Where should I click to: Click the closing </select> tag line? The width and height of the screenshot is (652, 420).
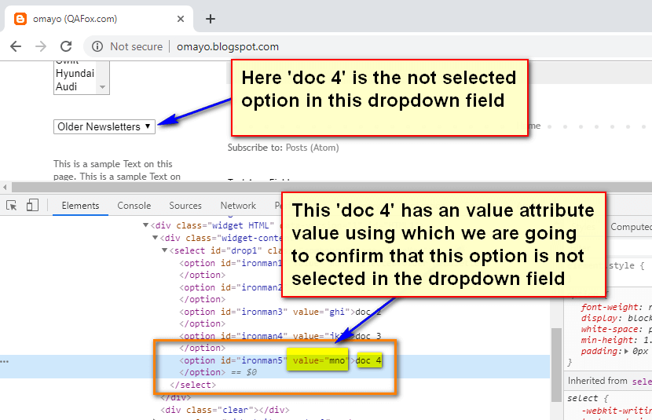pyautogui.click(x=193, y=385)
